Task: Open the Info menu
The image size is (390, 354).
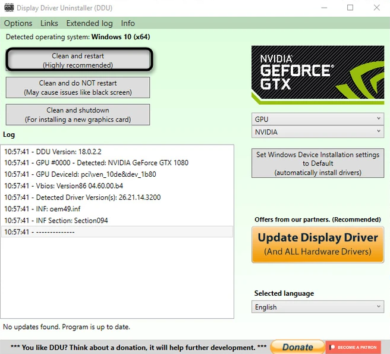Action: pyautogui.click(x=128, y=23)
